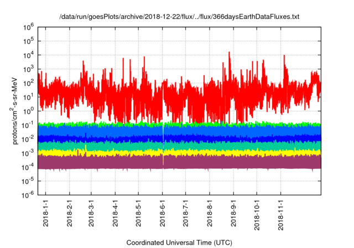Viewport: 354px width, 248px height.
Task: Select the 10^-5 y-axis label
Action: pyautogui.click(x=28, y=181)
